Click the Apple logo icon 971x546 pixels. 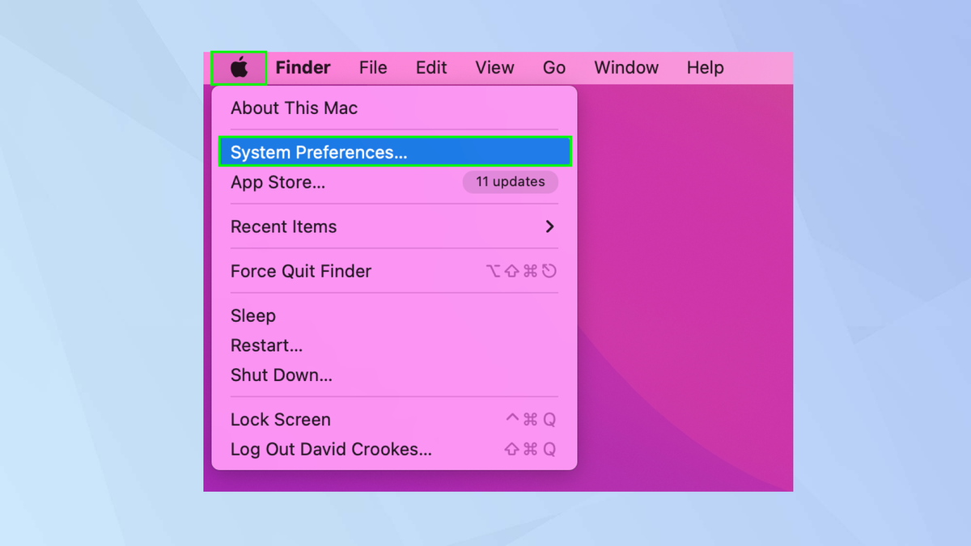click(238, 67)
